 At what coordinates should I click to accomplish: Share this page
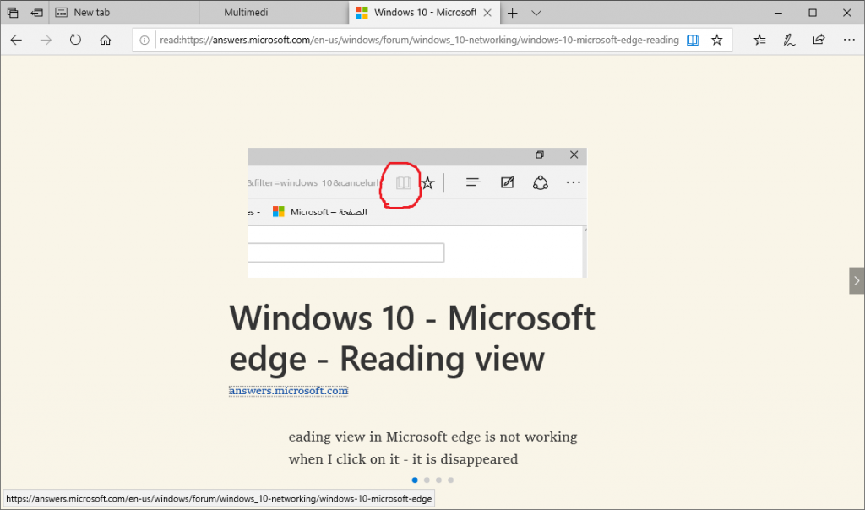pyautogui.click(x=819, y=40)
